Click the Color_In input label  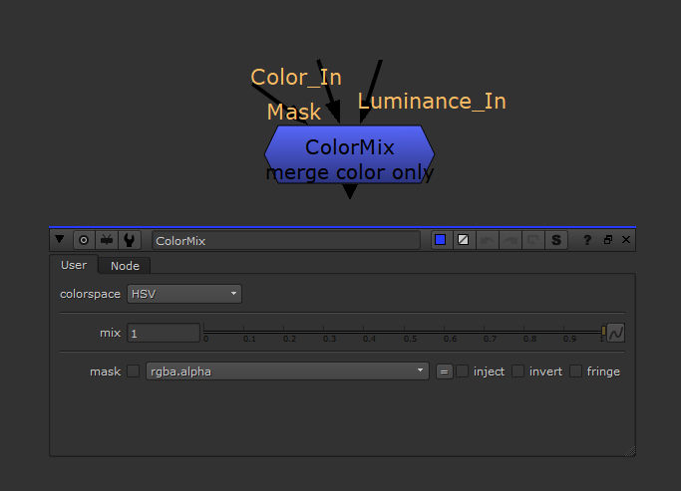coord(296,78)
